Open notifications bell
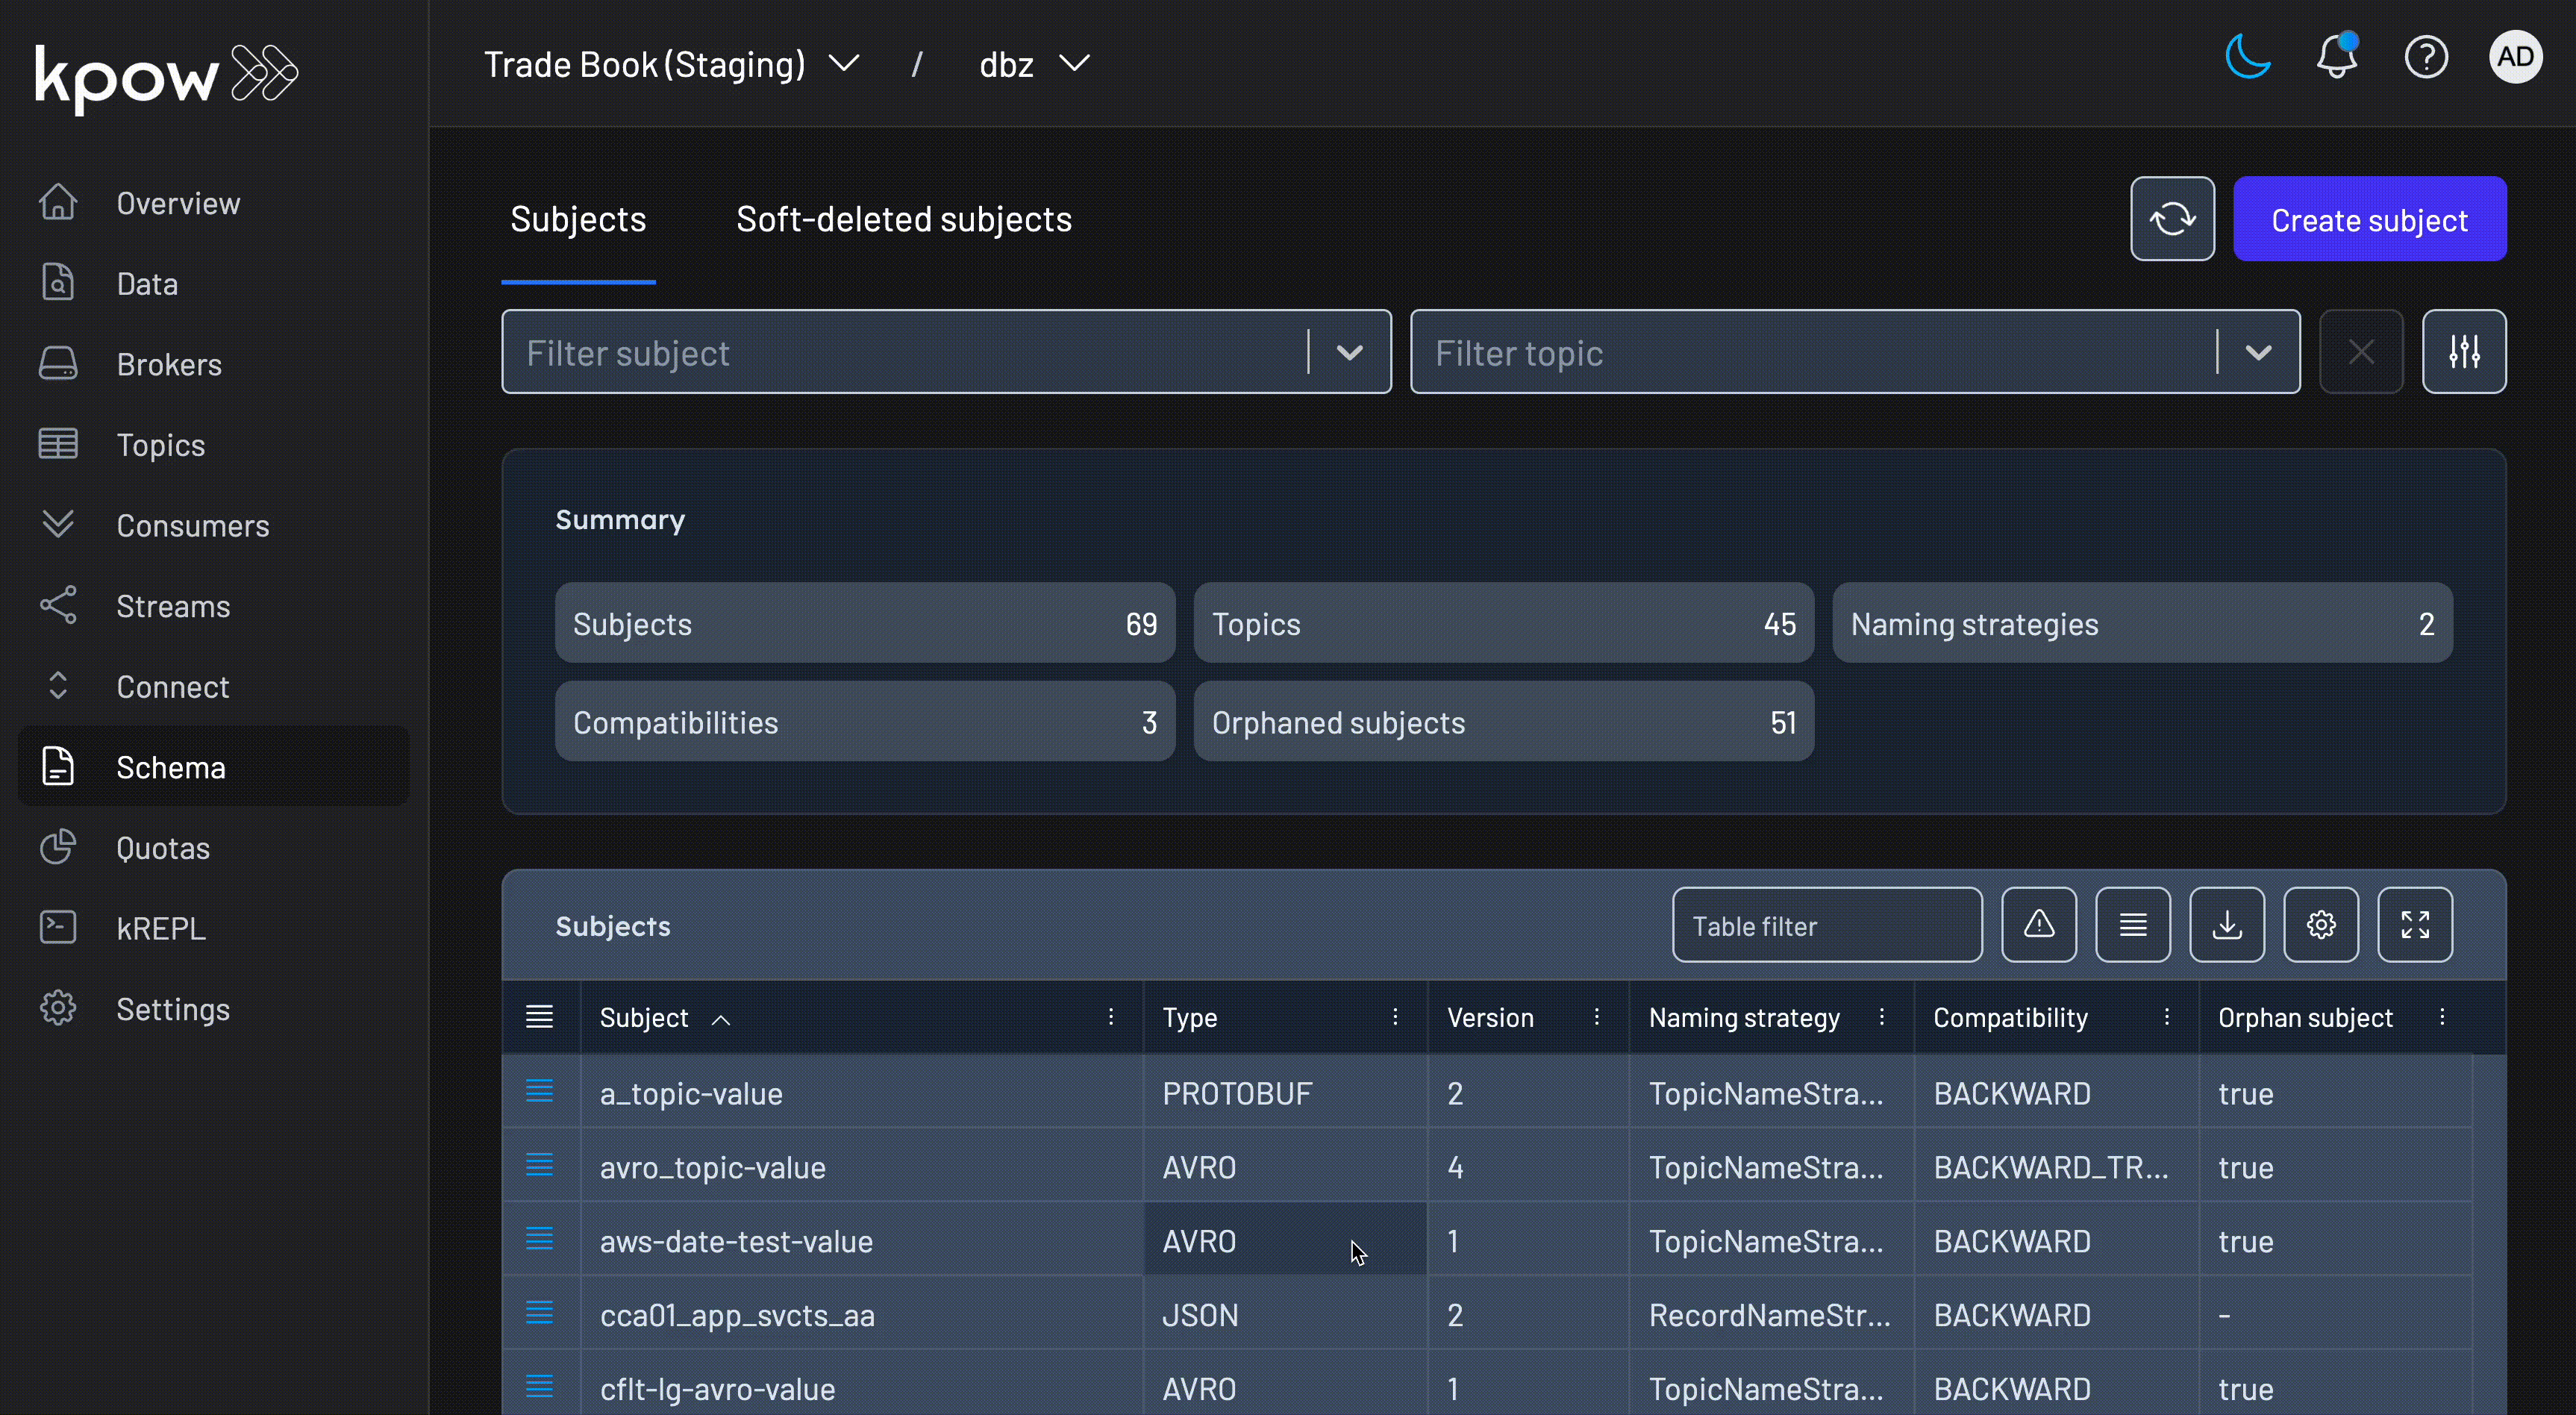 2336,57
